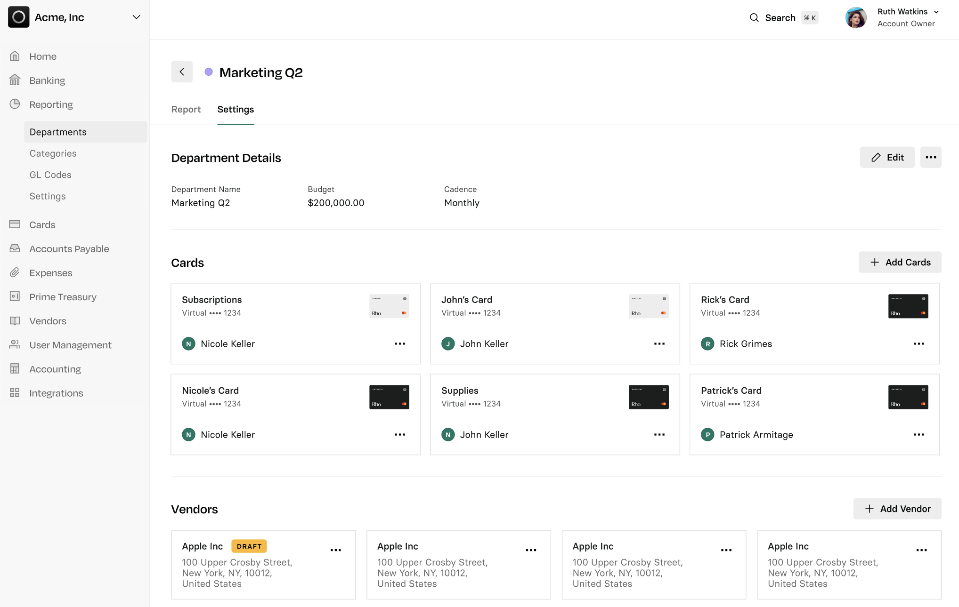Open Integrations grid icon
Image resolution: width=959 pixels, height=607 pixels.
(x=15, y=392)
